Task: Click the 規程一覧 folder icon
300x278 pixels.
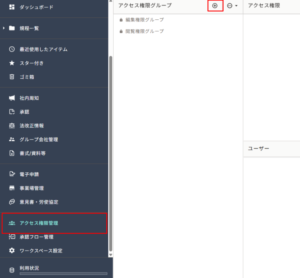Action: pos(12,28)
